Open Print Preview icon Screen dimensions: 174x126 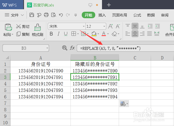pyautogui.click(x=53, y=15)
